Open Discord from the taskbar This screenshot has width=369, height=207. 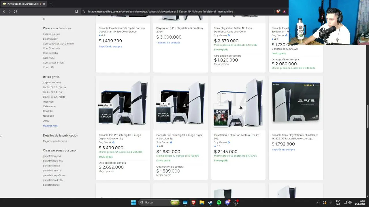pos(227,202)
